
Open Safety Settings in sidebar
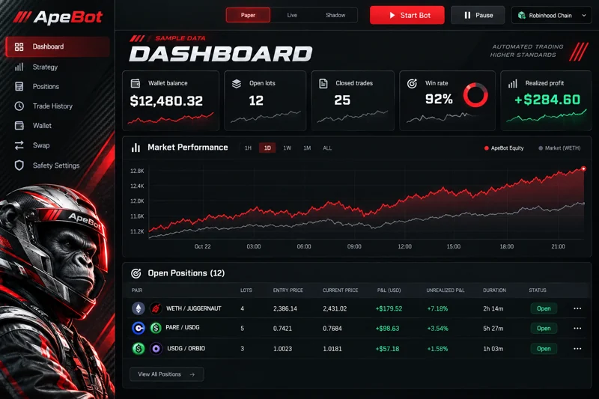(x=55, y=165)
